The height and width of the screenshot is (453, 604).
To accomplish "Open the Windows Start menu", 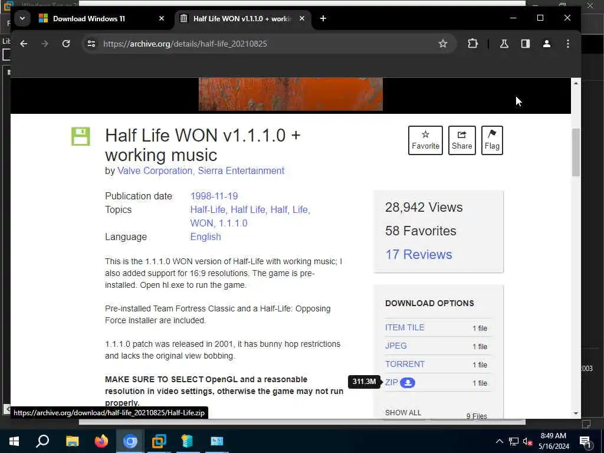I will pos(14,441).
